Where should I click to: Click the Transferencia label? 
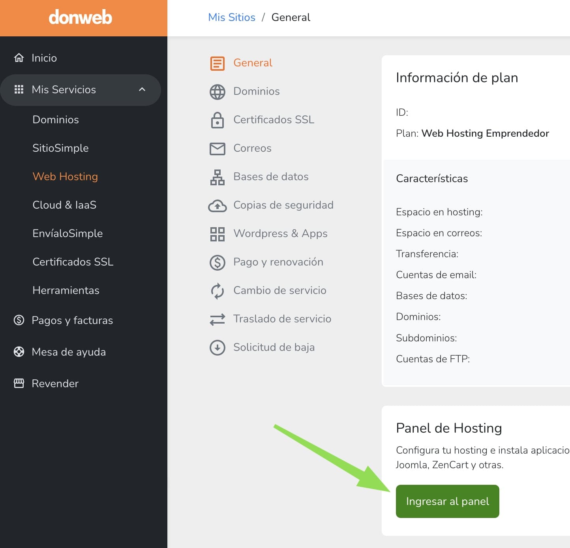[x=427, y=254]
